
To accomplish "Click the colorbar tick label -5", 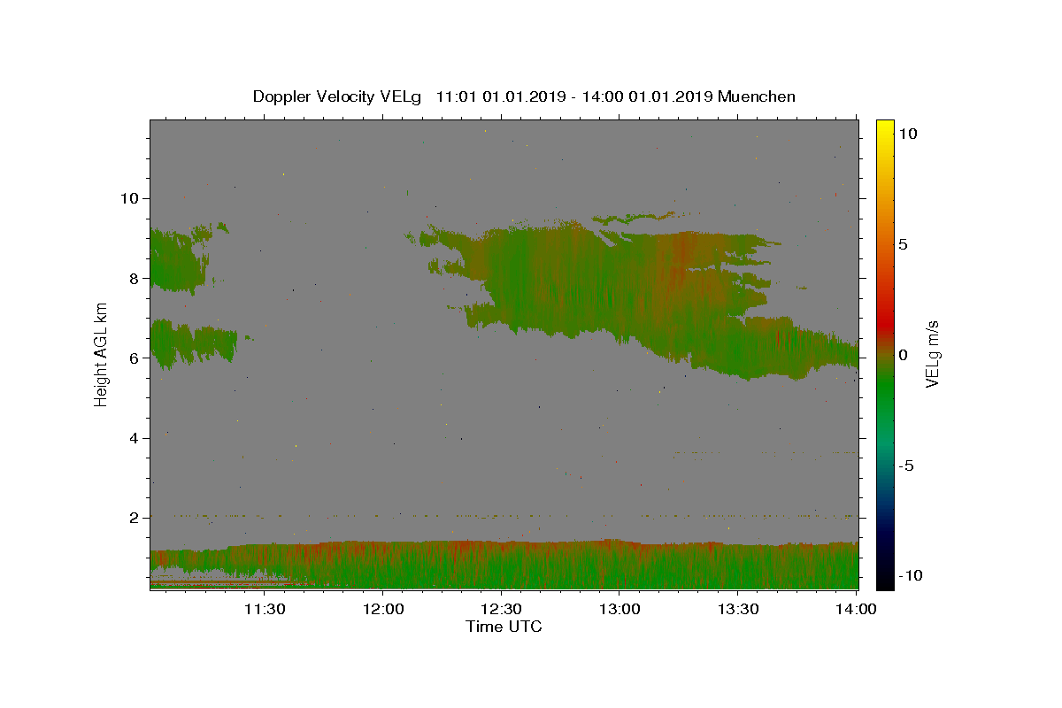I will click(x=905, y=466).
